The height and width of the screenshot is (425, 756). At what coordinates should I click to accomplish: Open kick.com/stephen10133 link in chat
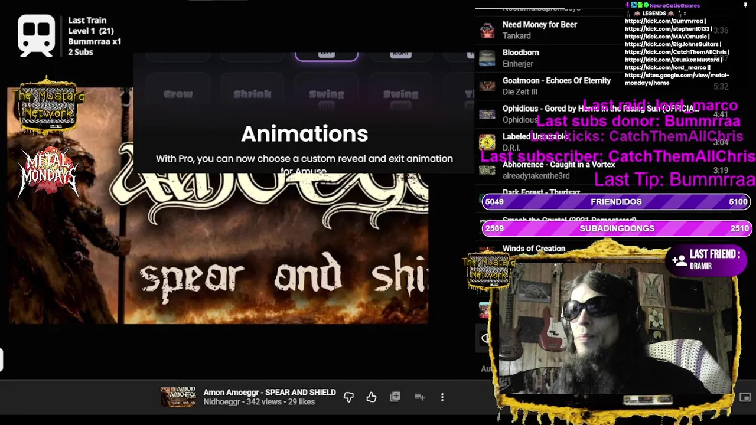[667, 29]
